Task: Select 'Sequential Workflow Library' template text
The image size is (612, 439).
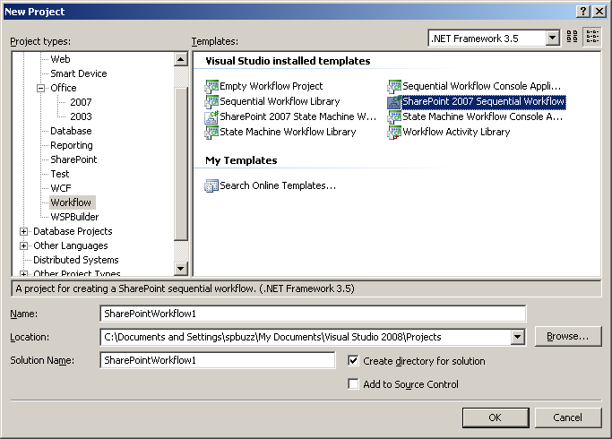Action: [280, 101]
